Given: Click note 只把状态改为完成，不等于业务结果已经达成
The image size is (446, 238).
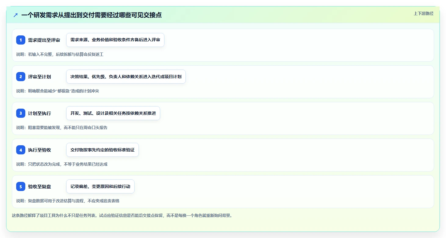Looking at the screenshot, I should 62,164.
